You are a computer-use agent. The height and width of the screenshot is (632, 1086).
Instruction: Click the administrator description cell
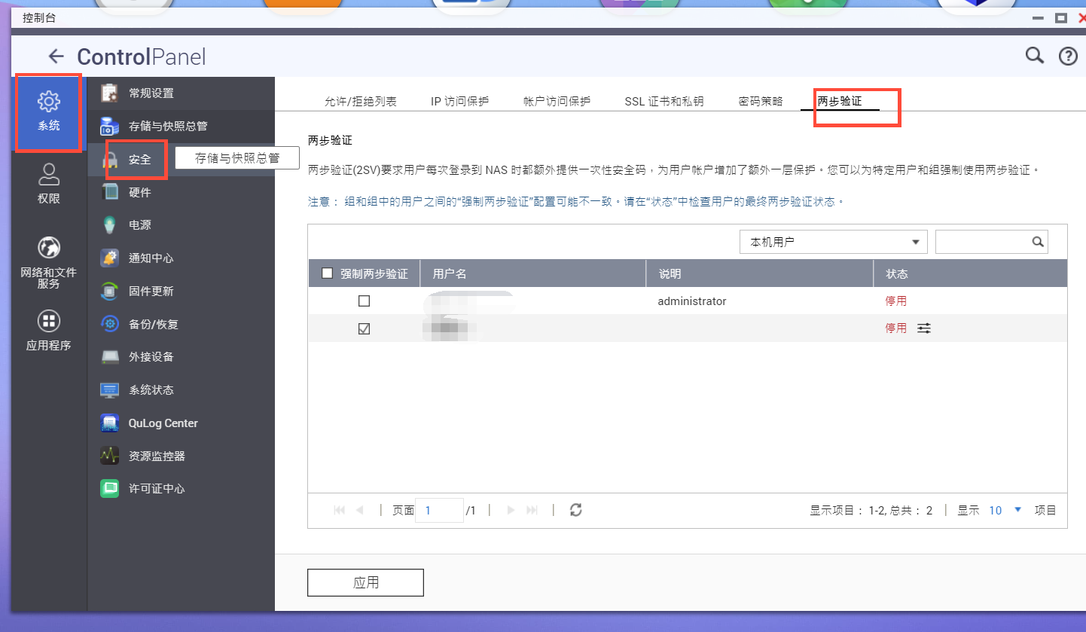692,301
